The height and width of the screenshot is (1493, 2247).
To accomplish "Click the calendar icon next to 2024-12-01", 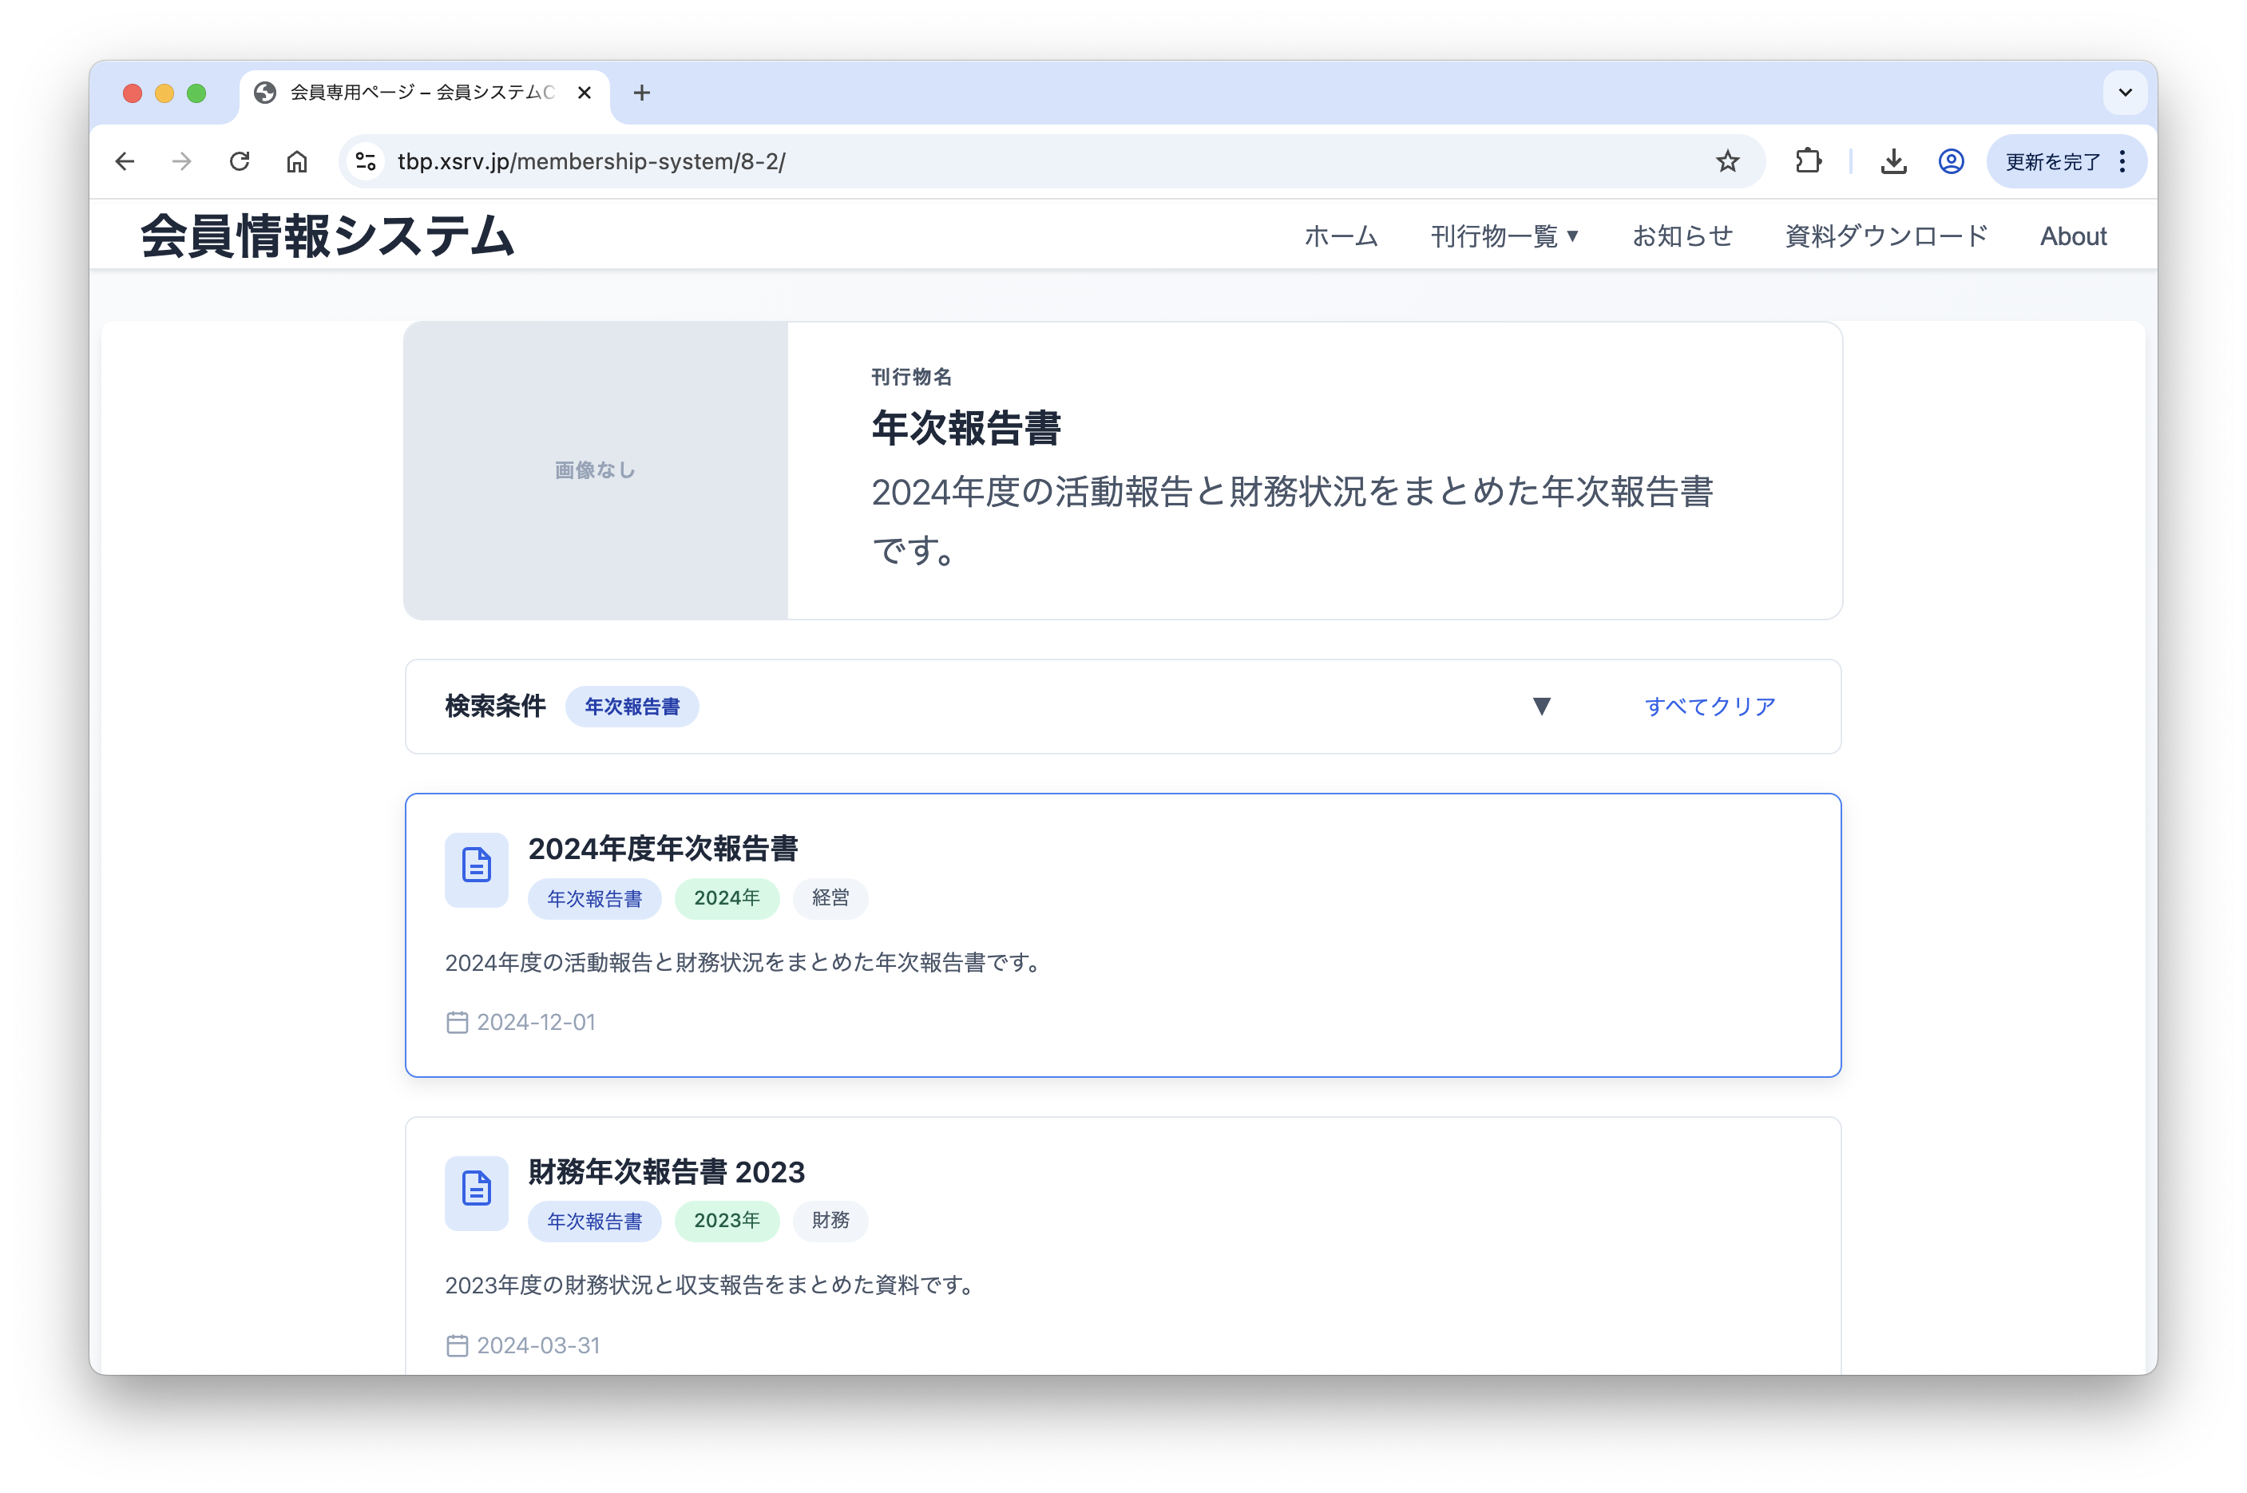I will coord(458,1022).
